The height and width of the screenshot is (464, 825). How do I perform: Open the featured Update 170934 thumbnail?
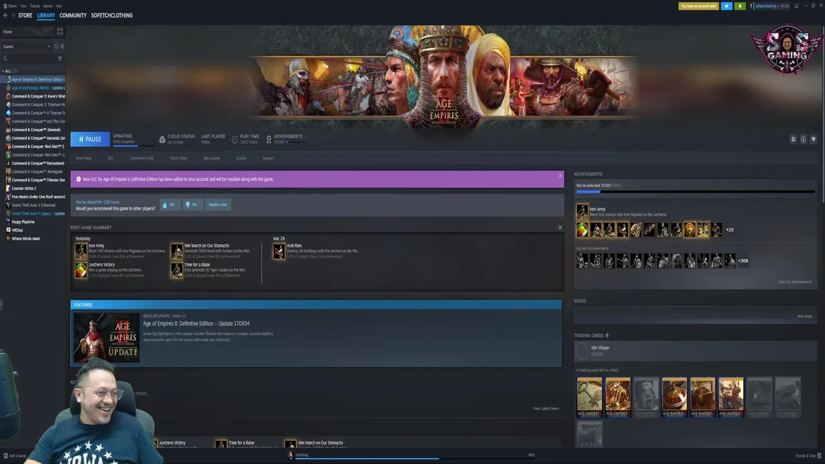pos(106,337)
